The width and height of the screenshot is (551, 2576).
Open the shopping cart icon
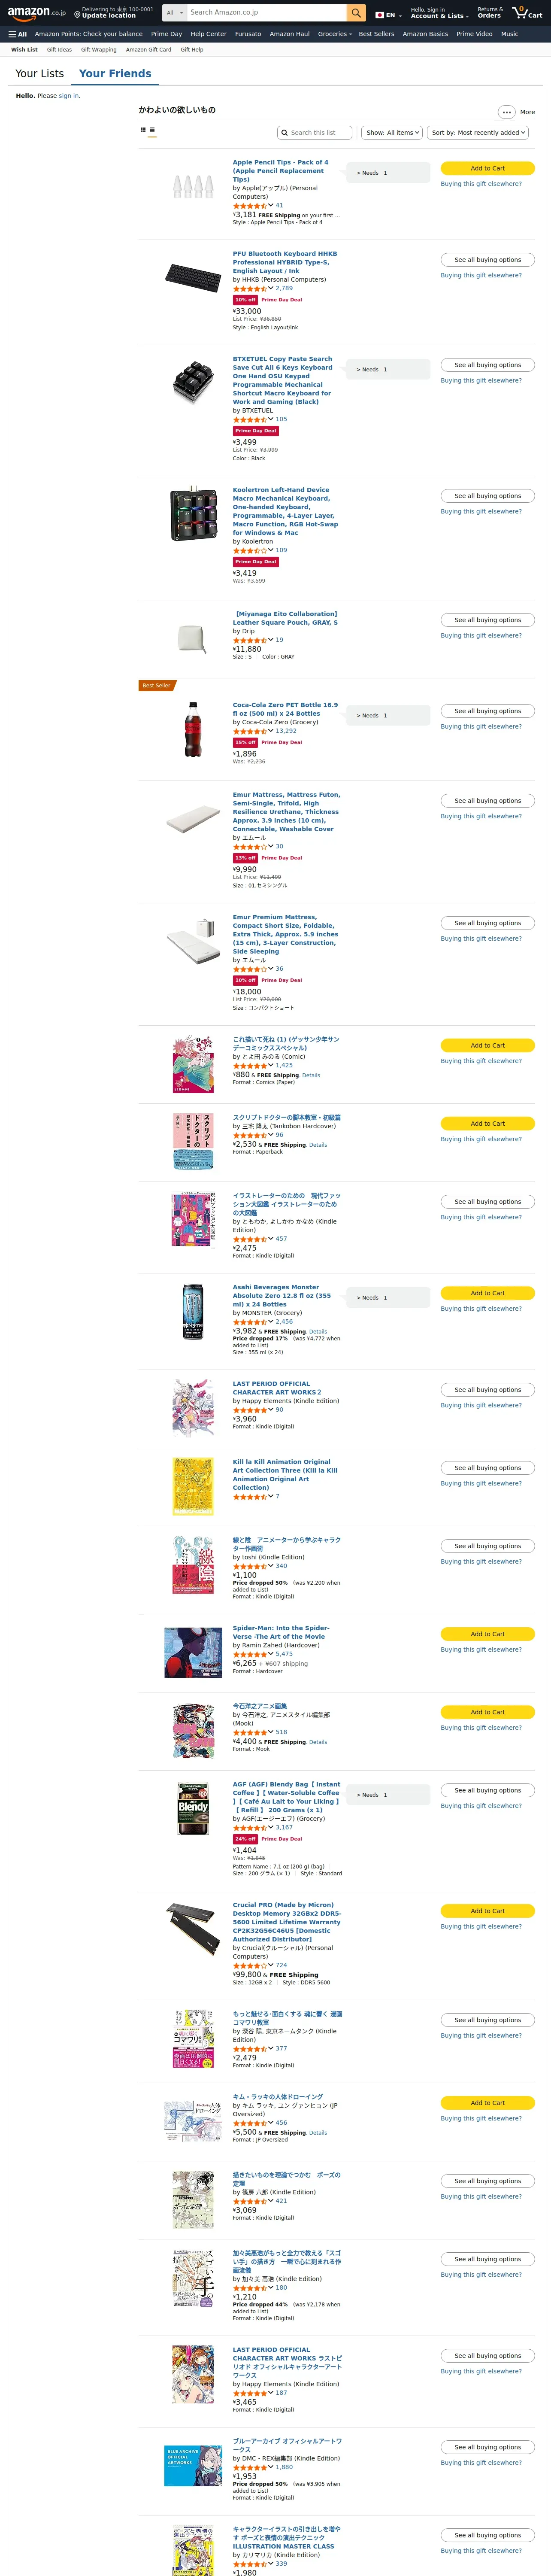(x=527, y=13)
